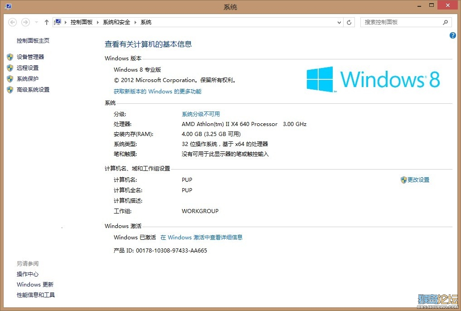Select 系统和安全 in the breadcrumb
461x311 pixels.
point(116,22)
